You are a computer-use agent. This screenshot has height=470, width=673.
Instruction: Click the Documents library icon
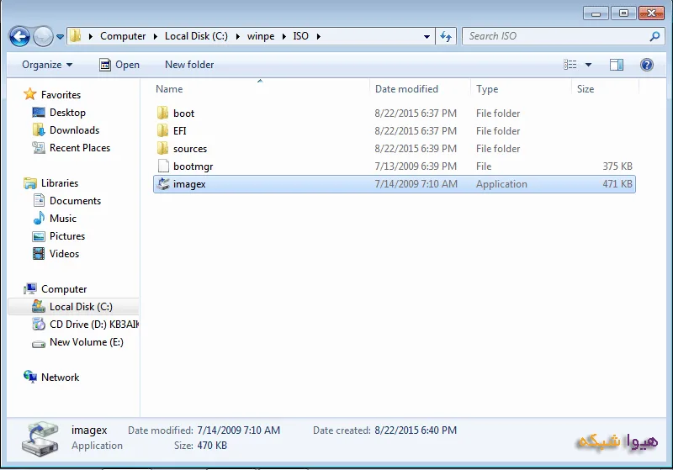point(39,200)
